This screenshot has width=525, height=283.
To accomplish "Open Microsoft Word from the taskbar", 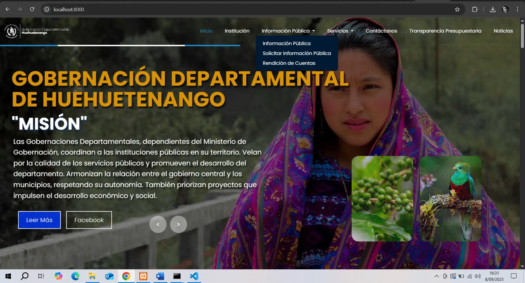I will tap(160, 276).
